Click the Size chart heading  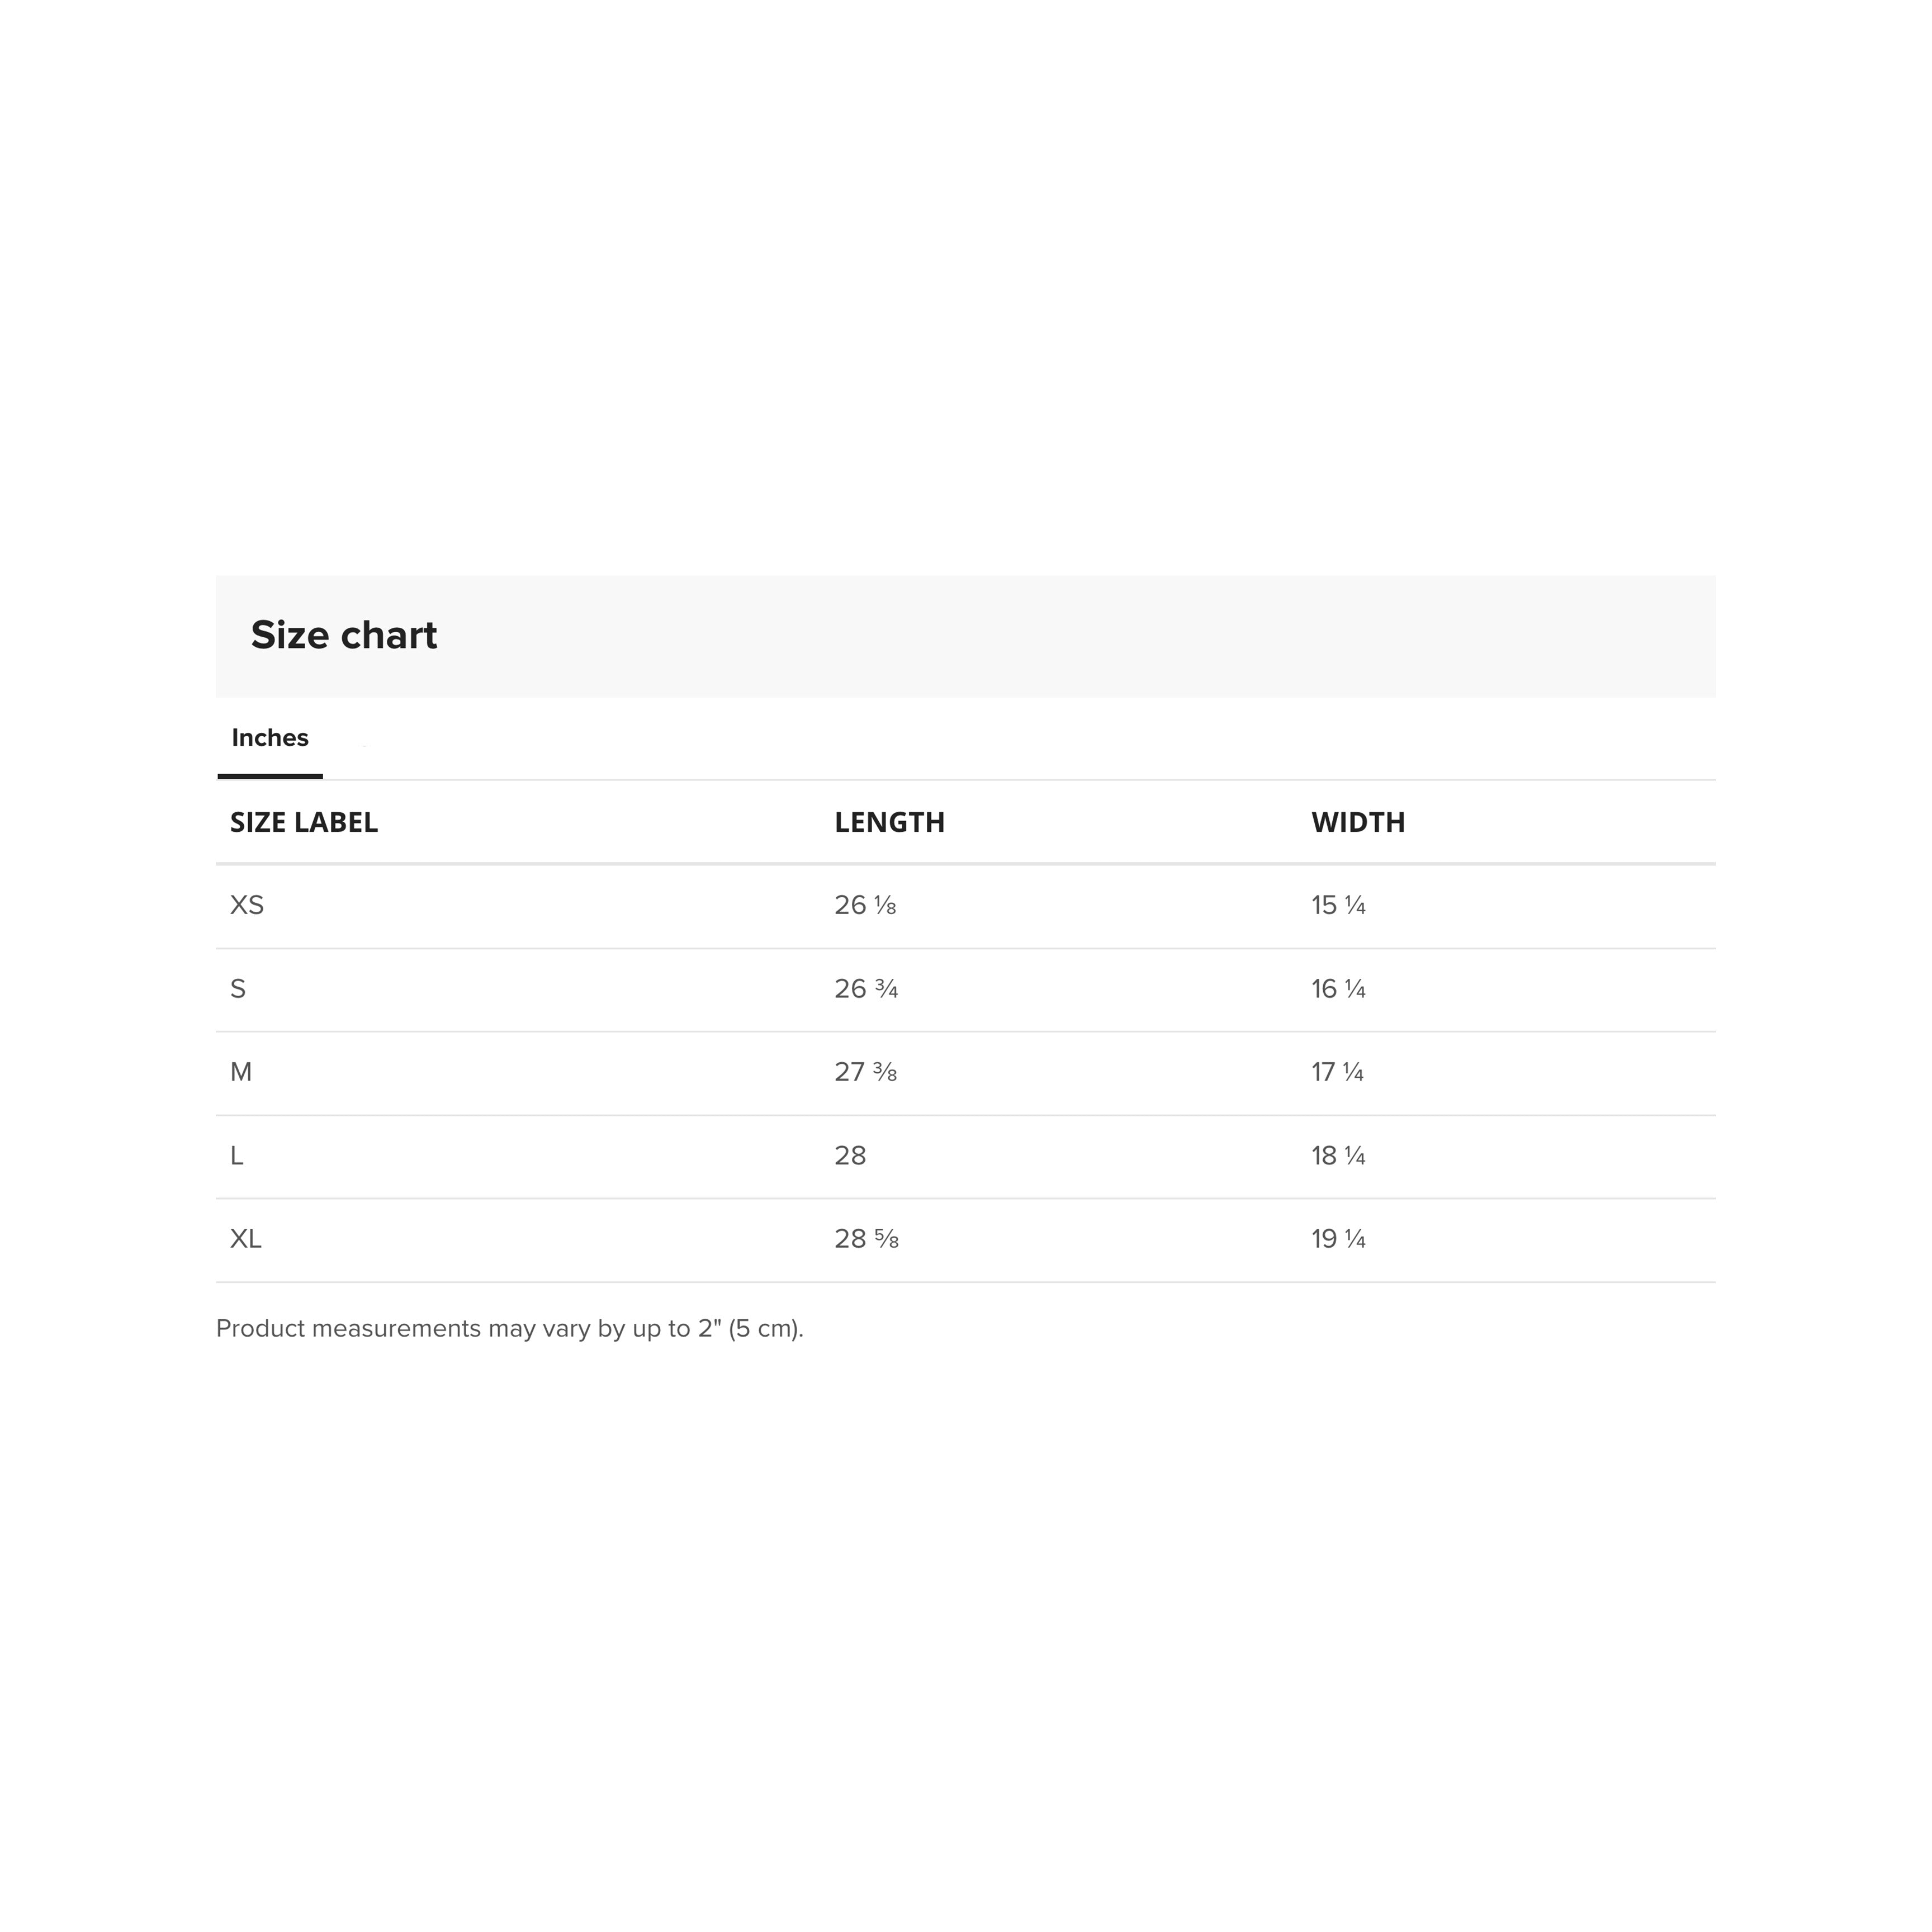tap(344, 636)
